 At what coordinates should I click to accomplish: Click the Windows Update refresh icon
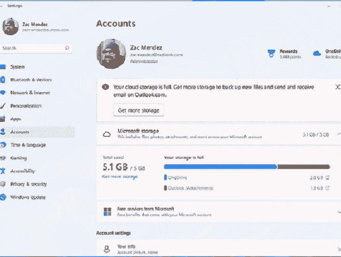tap(3, 197)
